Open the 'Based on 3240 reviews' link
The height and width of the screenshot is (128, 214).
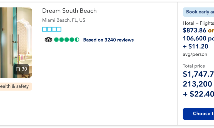(x=108, y=40)
